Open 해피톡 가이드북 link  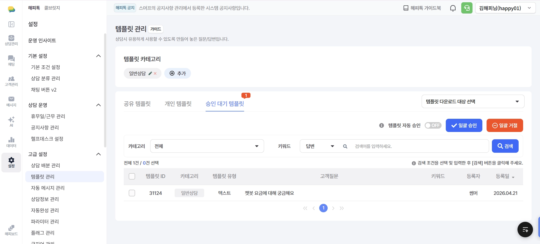pyautogui.click(x=422, y=8)
